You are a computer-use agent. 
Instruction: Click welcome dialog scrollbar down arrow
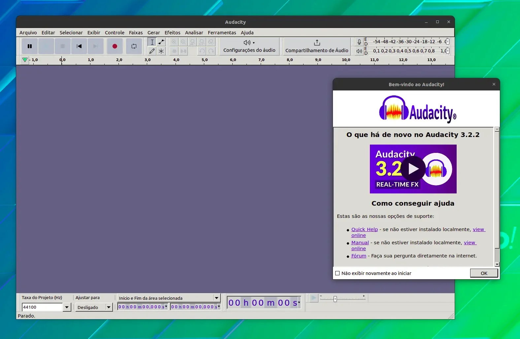coord(497,264)
